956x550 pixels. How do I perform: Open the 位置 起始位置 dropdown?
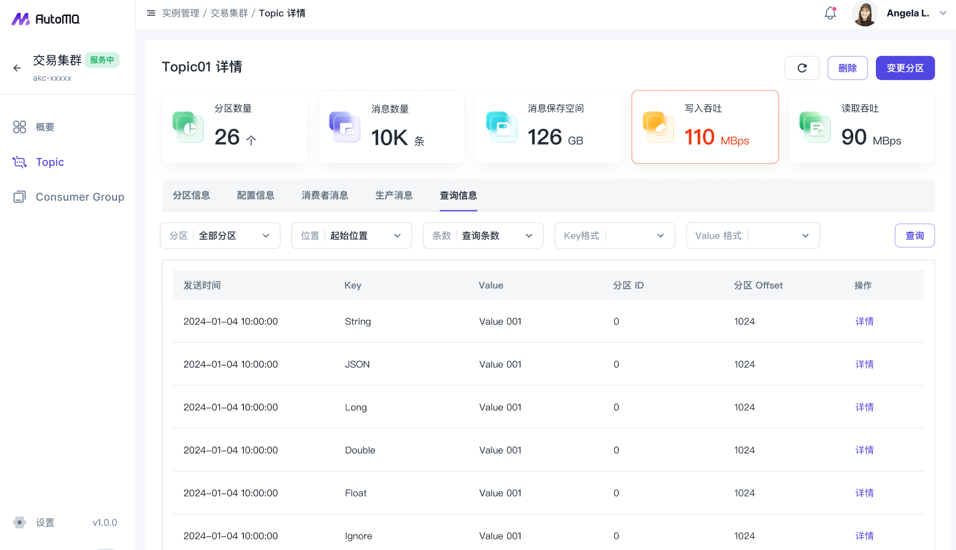pyautogui.click(x=352, y=236)
